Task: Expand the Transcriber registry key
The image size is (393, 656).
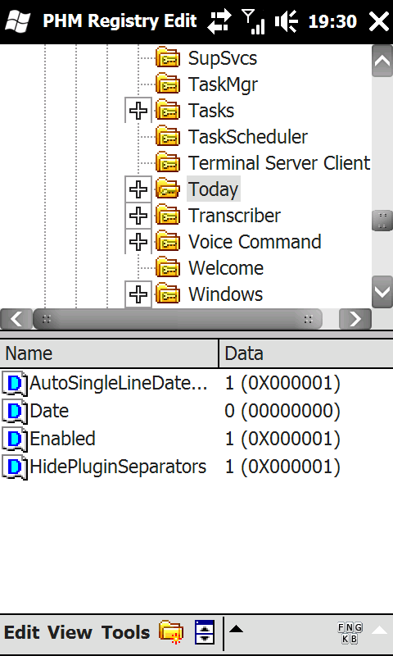Action: pos(138,216)
